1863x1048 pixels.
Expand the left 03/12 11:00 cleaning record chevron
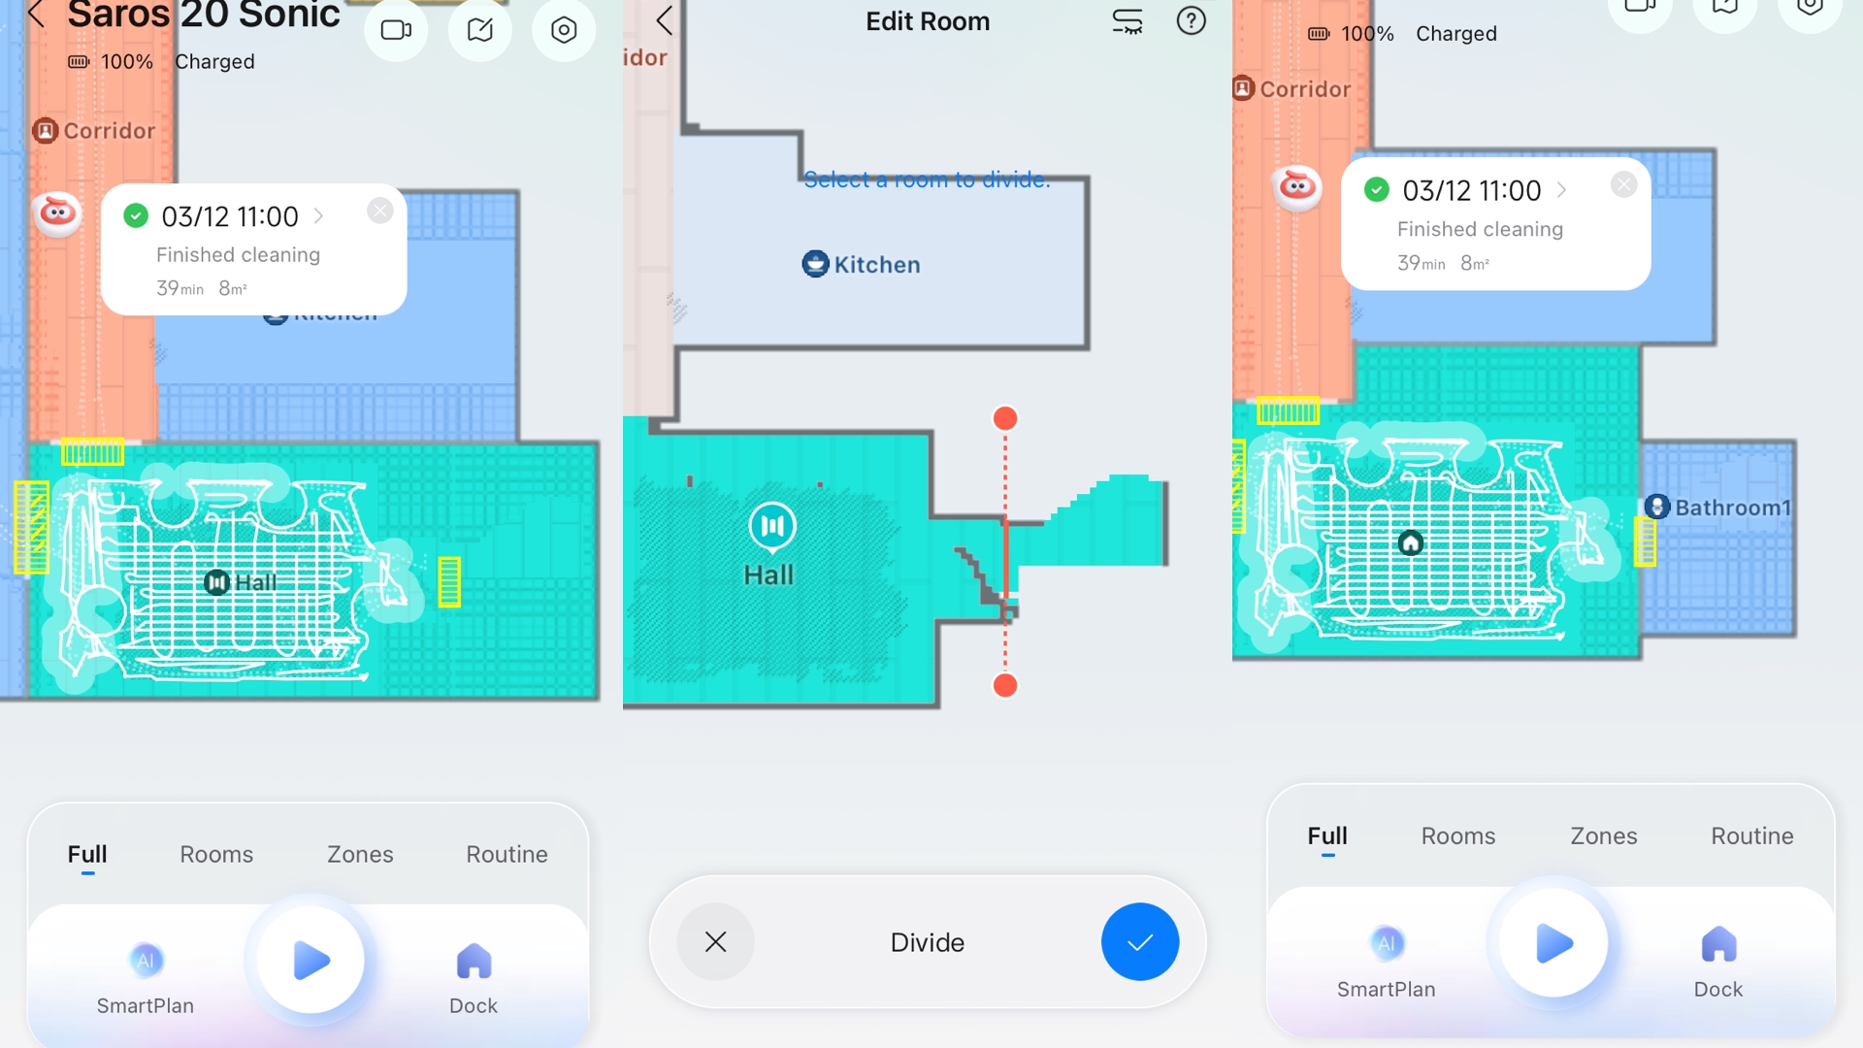[318, 216]
